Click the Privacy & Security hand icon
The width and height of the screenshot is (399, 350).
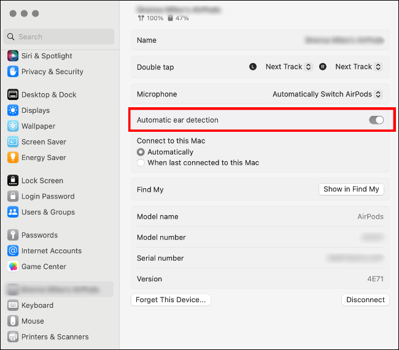pos(13,72)
